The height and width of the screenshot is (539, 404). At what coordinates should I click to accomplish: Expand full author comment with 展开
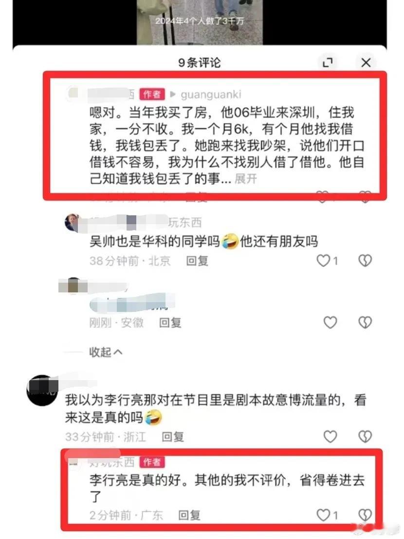coord(245,179)
